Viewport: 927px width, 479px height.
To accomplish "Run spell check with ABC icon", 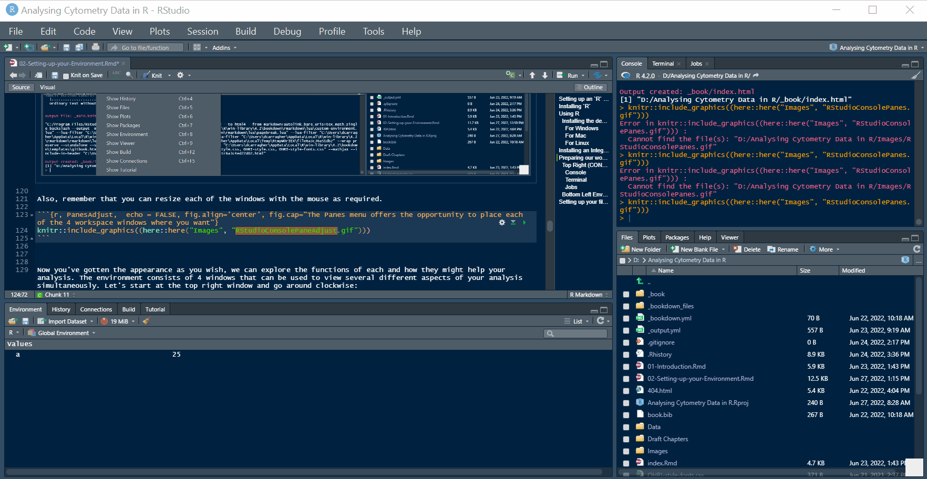I will [x=117, y=75].
